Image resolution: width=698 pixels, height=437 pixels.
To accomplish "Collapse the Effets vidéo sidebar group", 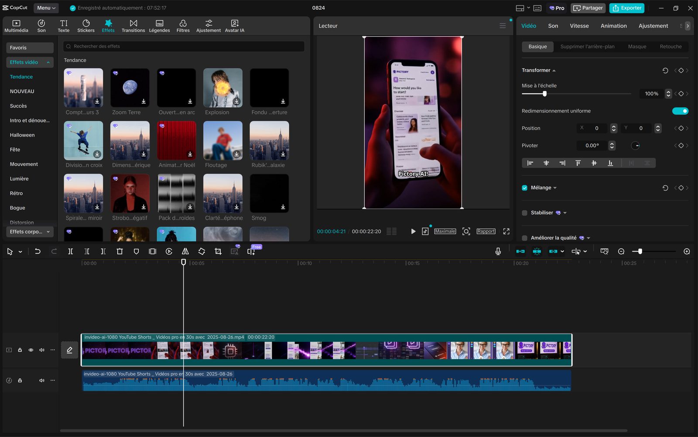I will 48,62.
